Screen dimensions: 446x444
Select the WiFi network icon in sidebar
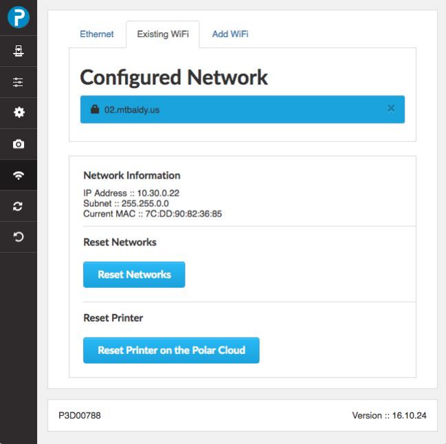click(19, 175)
